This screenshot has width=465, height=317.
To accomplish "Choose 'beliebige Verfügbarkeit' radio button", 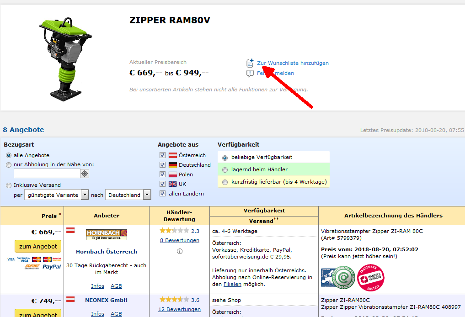I will tap(225, 158).
